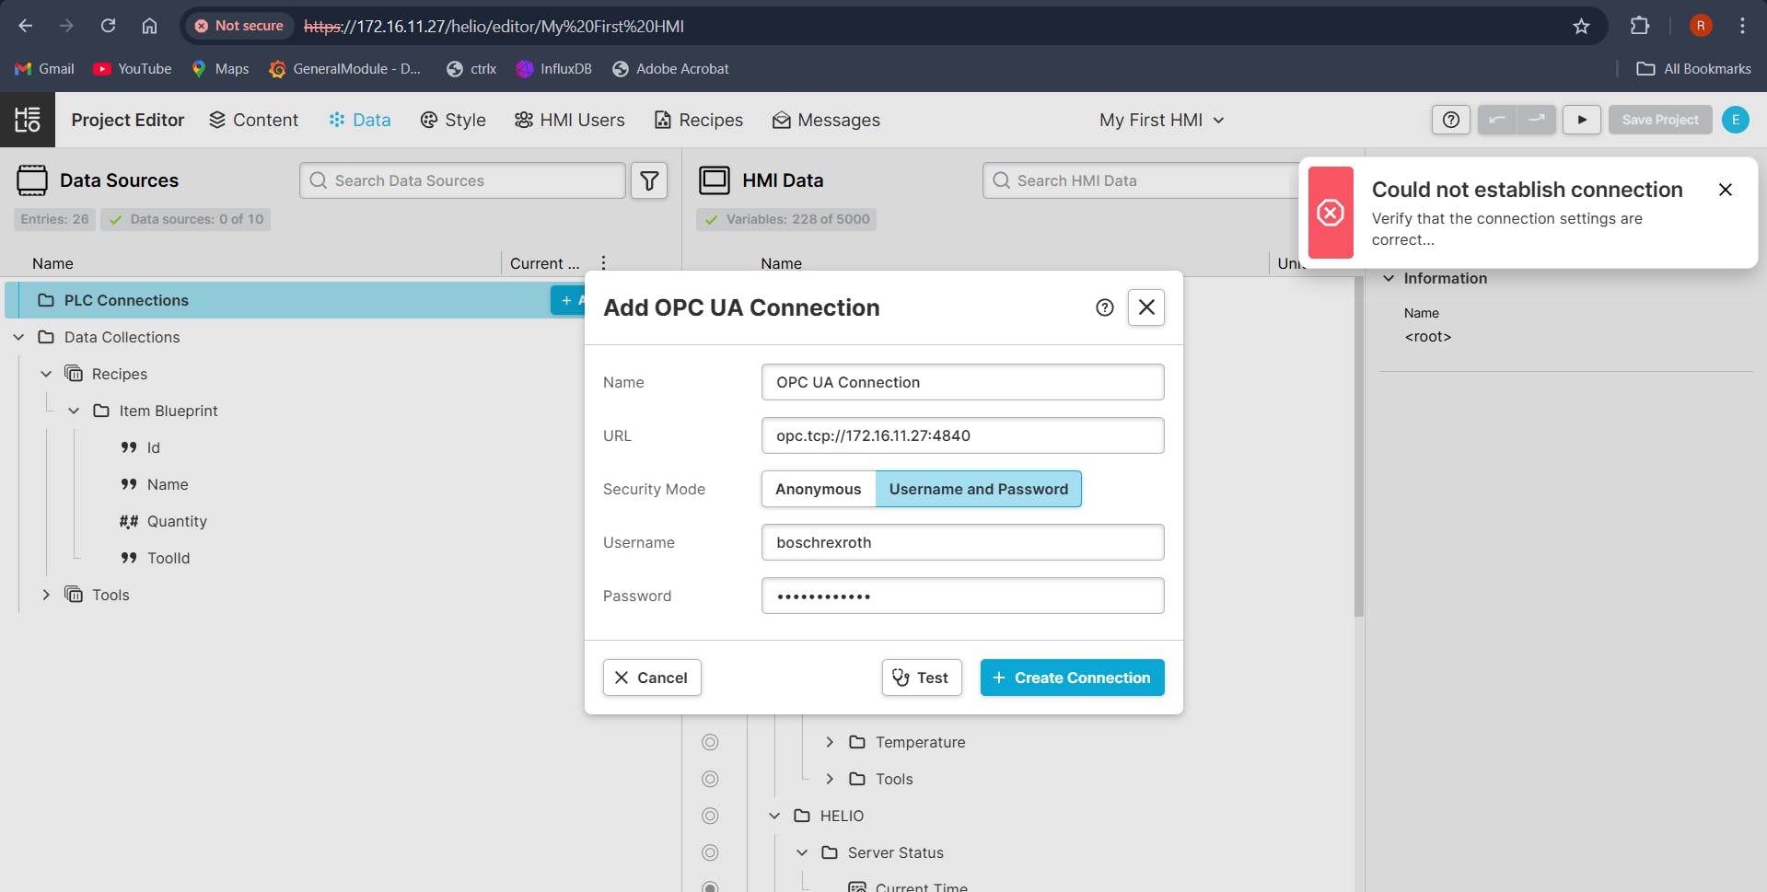Viewport: 1767px width, 892px height.
Task: Collapse the Data Collections folder
Action: (18, 337)
